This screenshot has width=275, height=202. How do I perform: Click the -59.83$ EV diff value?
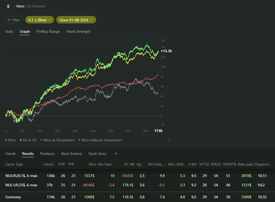(127, 176)
